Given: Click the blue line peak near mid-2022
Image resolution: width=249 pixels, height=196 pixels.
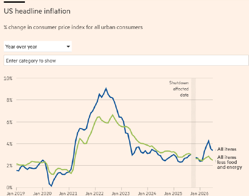Looking at the screenshot, I should [106, 88].
